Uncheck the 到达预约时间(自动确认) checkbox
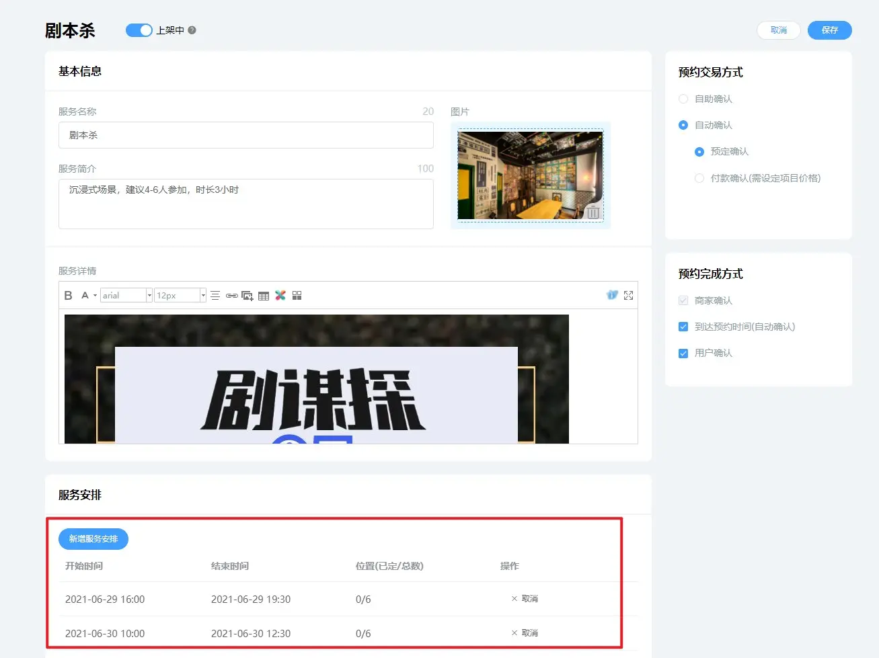 683,327
